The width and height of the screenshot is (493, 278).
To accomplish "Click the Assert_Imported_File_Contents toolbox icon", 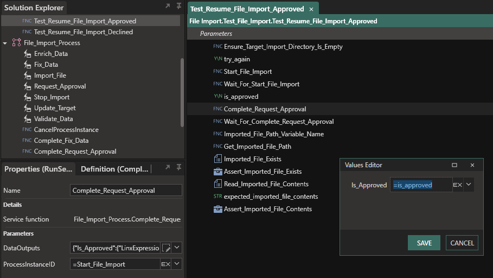I will point(217,209).
